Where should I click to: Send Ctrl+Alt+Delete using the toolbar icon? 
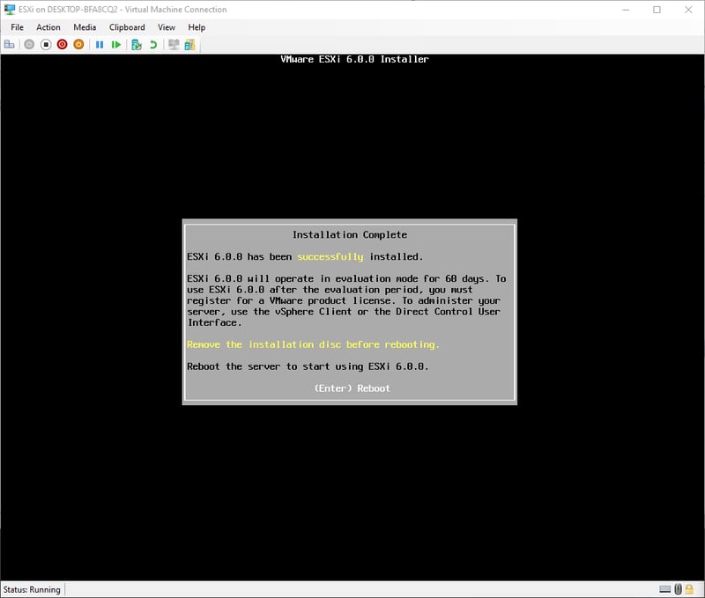click(10, 44)
